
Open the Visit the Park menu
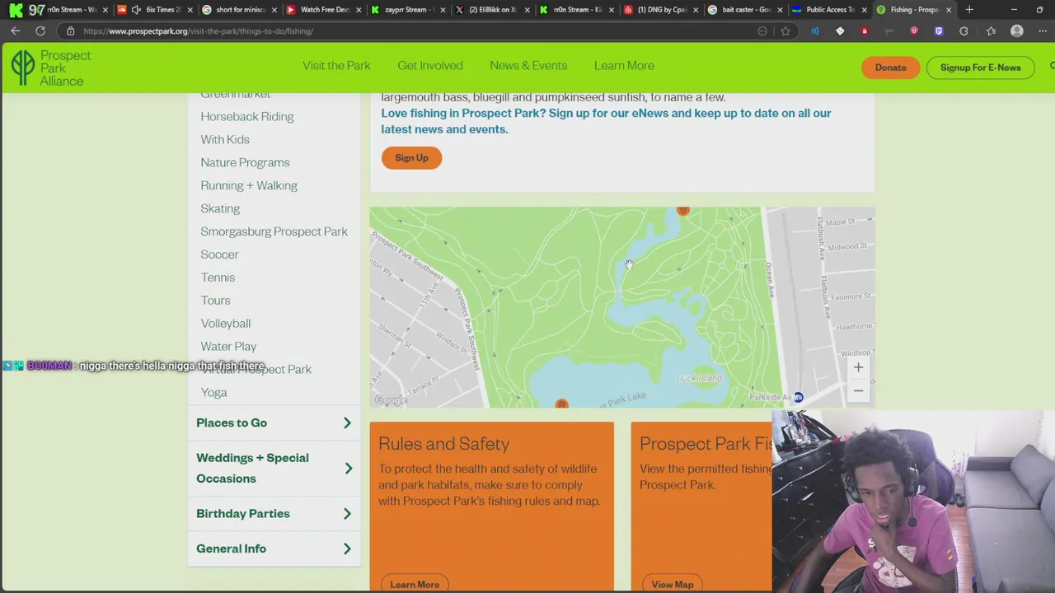point(336,66)
